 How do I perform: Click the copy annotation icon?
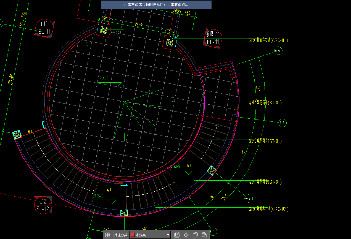click(195, 235)
